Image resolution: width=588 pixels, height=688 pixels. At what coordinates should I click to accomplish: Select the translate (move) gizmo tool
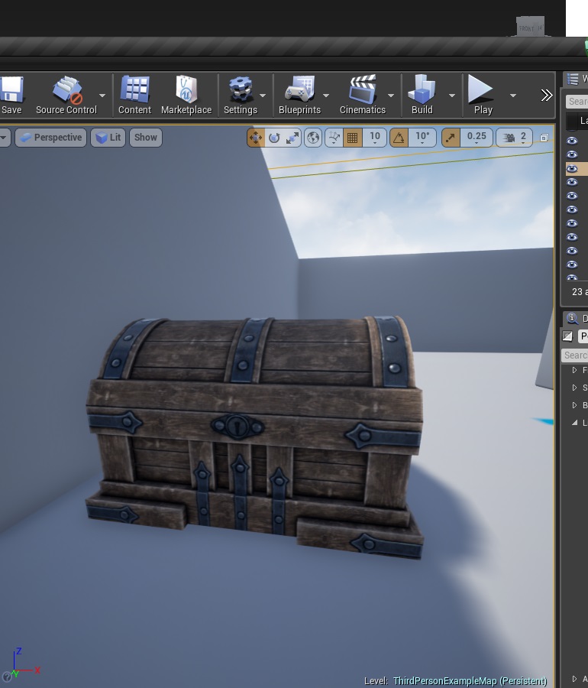point(255,138)
